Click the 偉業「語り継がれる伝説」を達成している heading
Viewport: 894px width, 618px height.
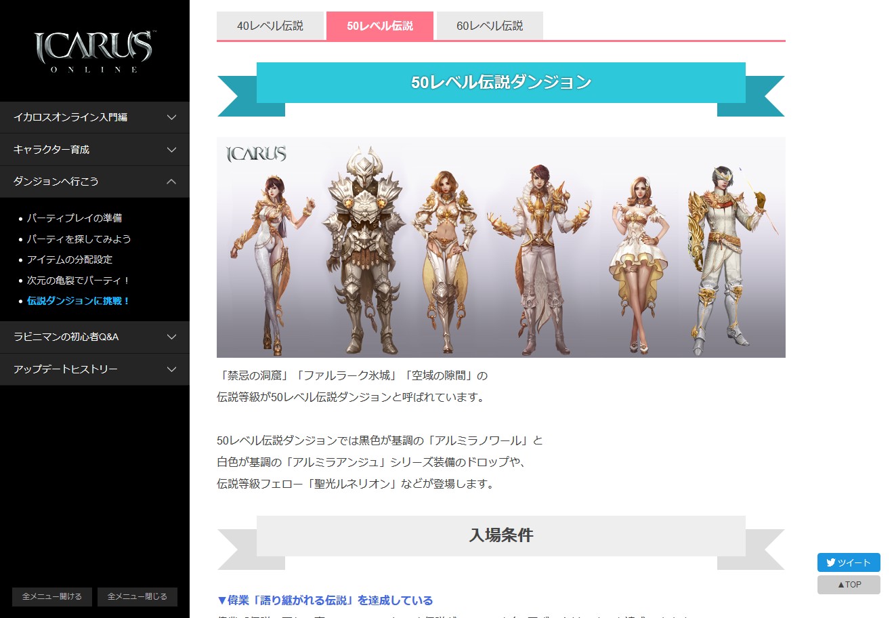click(x=325, y=600)
